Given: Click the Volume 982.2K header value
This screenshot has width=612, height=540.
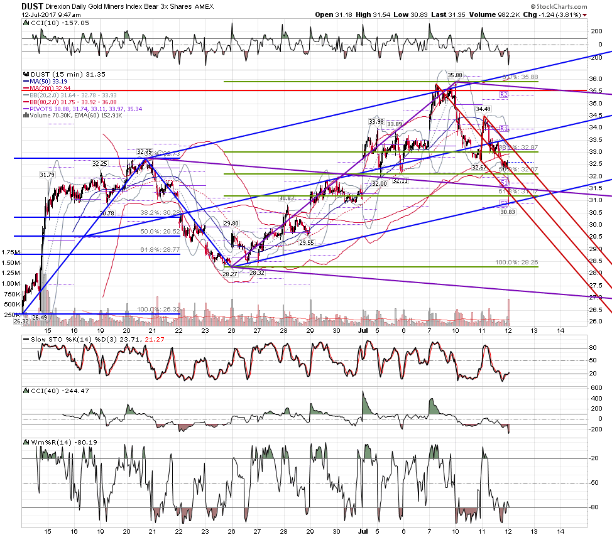Looking at the screenshot, I should (x=494, y=15).
